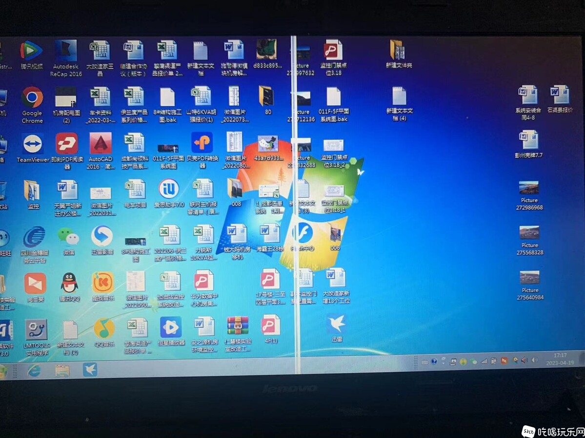Open QQ音乐 desktop shortcut
585x438 pixels.
(104, 333)
